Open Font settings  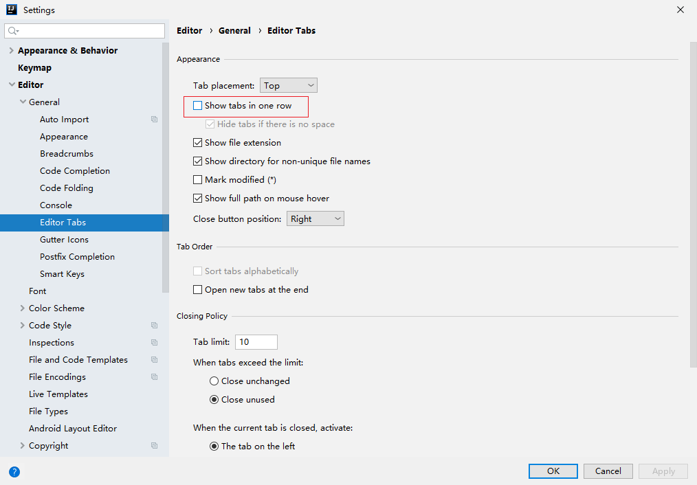tap(37, 291)
